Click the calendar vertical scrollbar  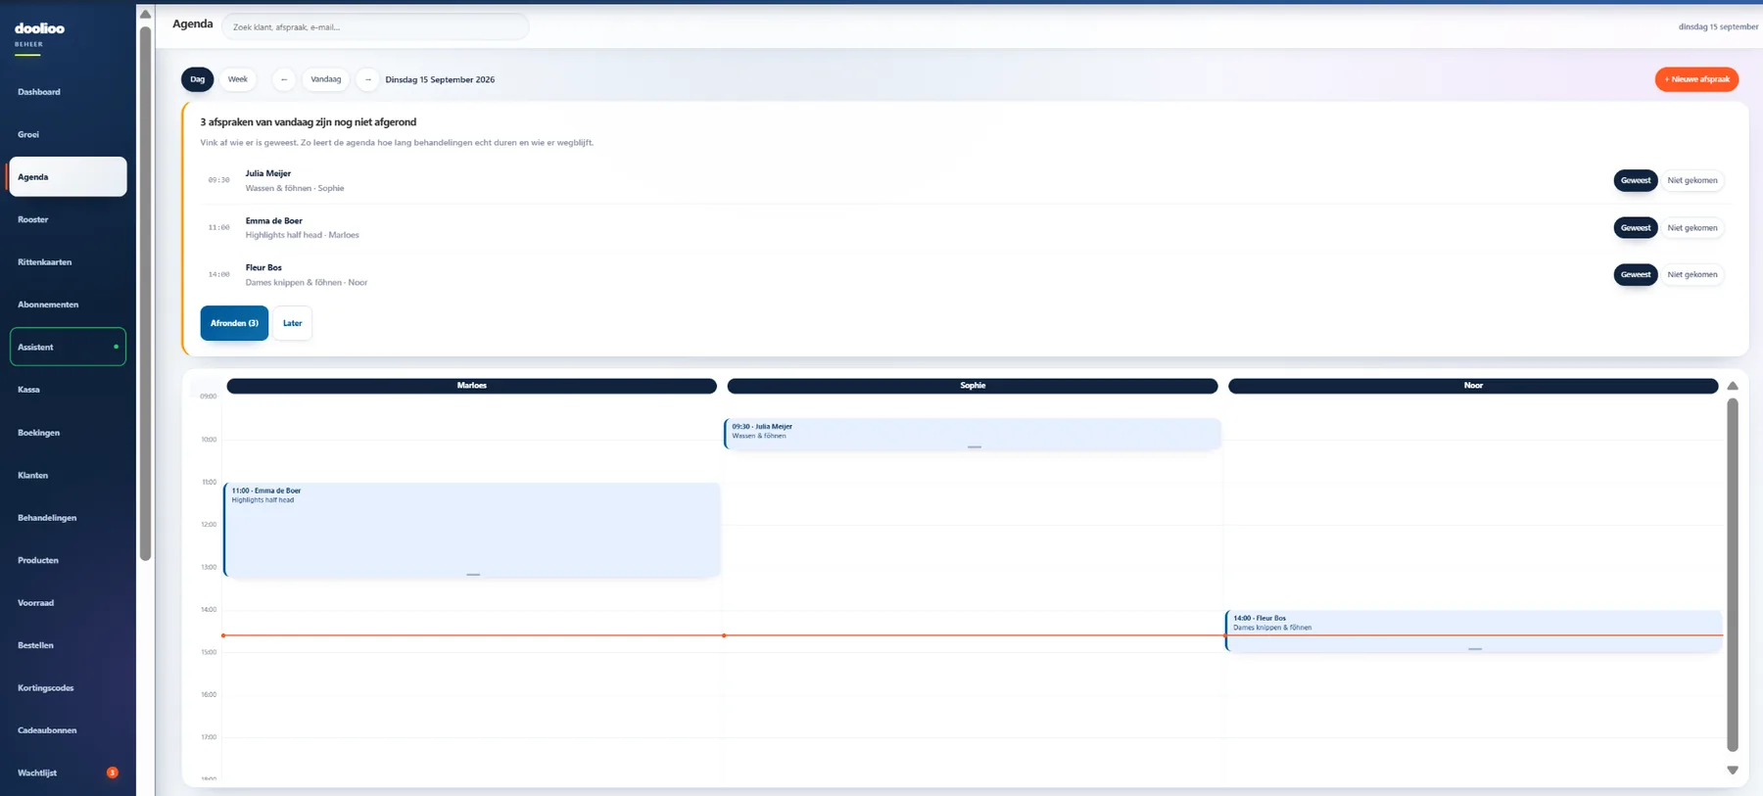click(x=1732, y=575)
